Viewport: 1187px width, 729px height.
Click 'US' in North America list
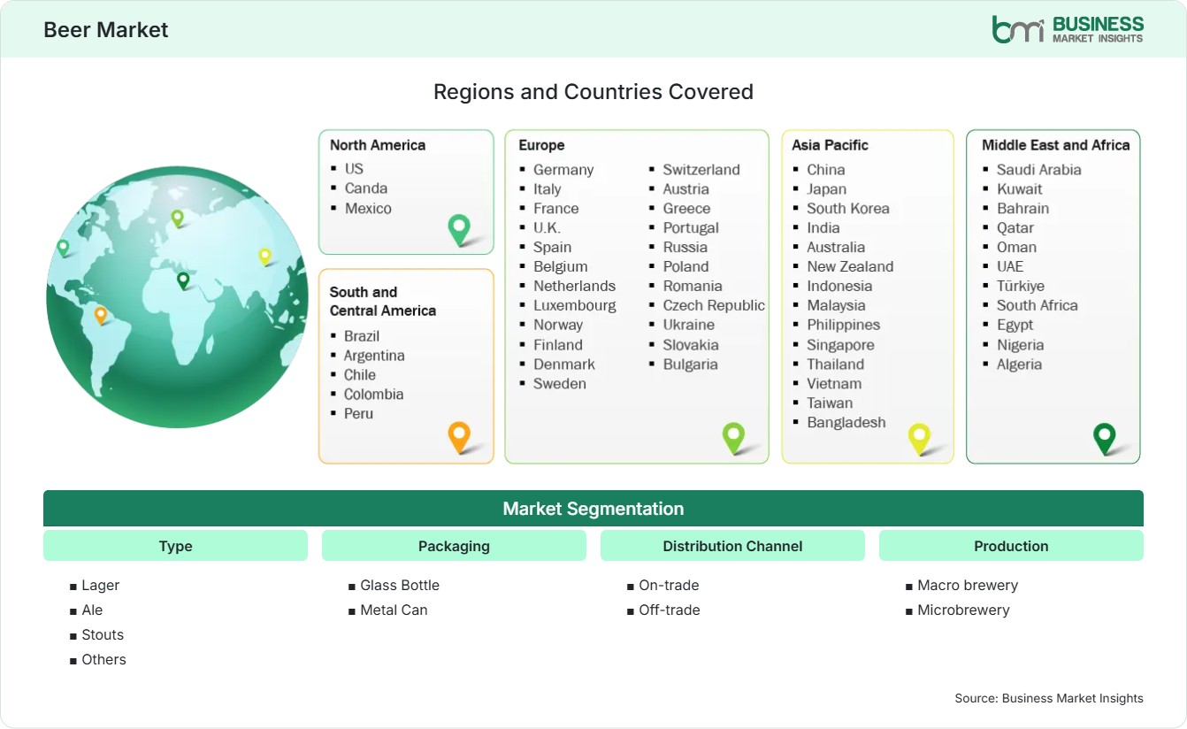(x=354, y=168)
